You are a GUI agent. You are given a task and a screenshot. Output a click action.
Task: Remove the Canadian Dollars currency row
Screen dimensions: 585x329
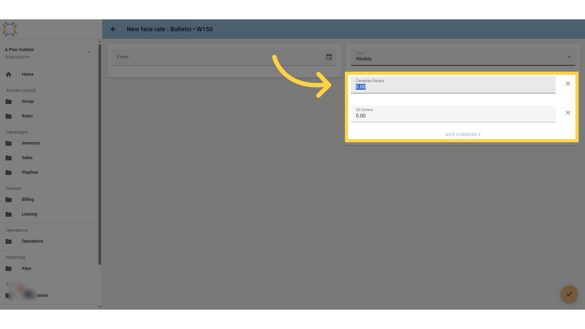(568, 84)
